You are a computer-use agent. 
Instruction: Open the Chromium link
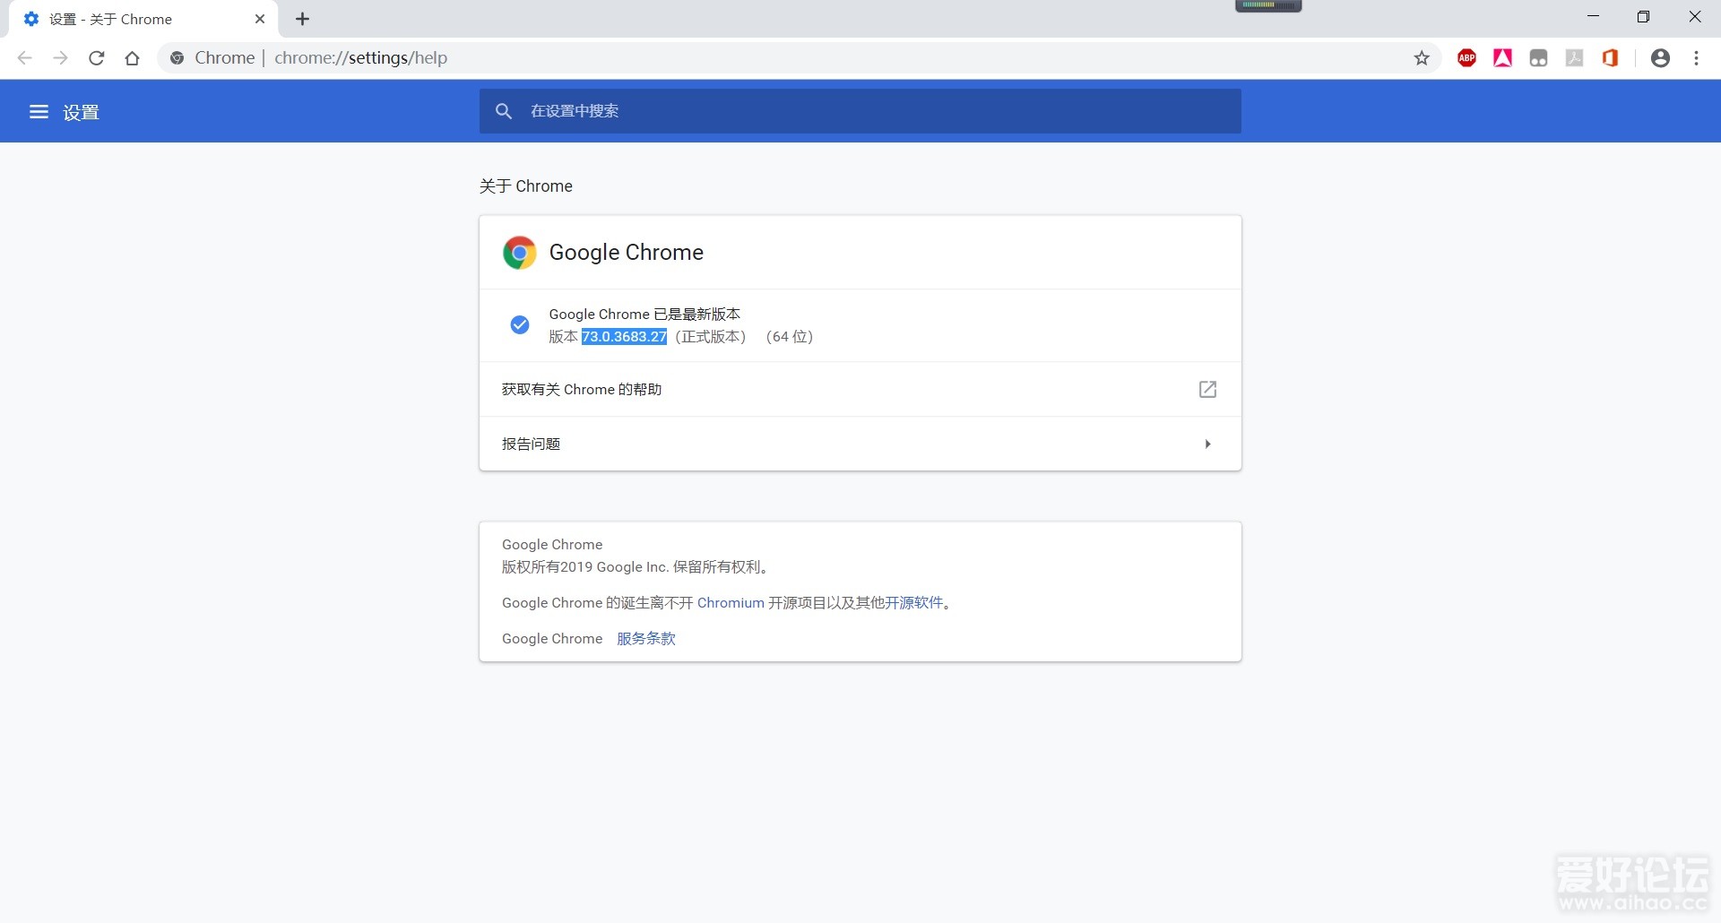[731, 603]
